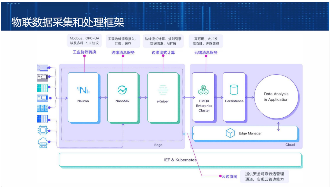Click the eKuiper logo icon
The image size is (330, 192).
pyautogui.click(x=163, y=90)
